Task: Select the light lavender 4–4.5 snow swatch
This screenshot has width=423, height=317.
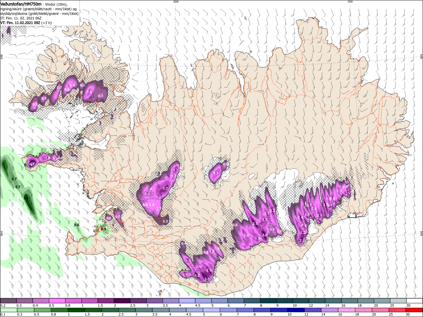Action: [187, 301]
